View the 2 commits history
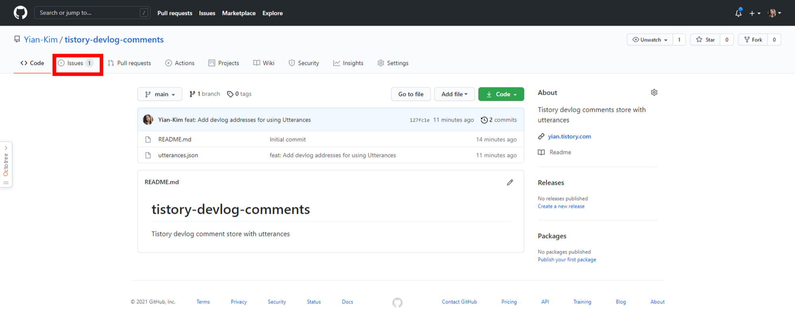This screenshot has width=795, height=315. pyautogui.click(x=499, y=120)
